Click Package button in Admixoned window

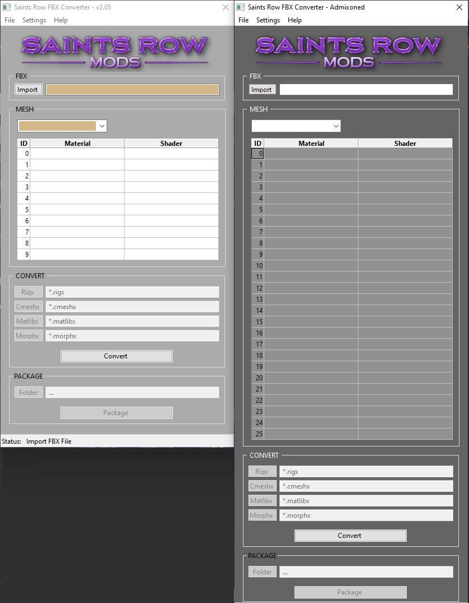pos(350,592)
